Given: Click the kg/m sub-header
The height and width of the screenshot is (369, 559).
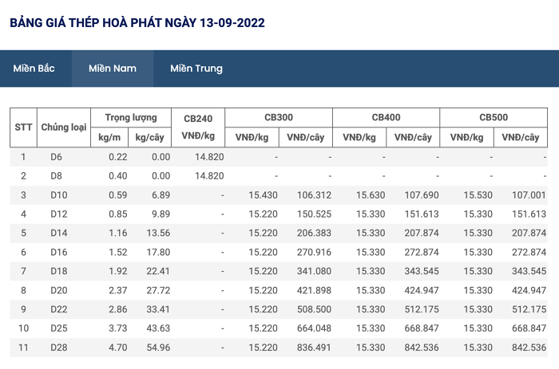Looking at the screenshot, I should [109, 137].
